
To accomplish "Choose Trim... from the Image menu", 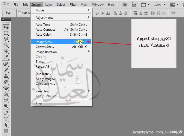I will 61,62.
